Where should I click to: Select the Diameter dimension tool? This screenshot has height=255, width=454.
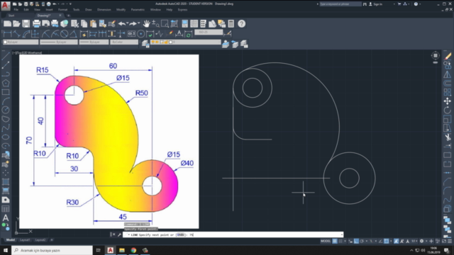(x=64, y=34)
